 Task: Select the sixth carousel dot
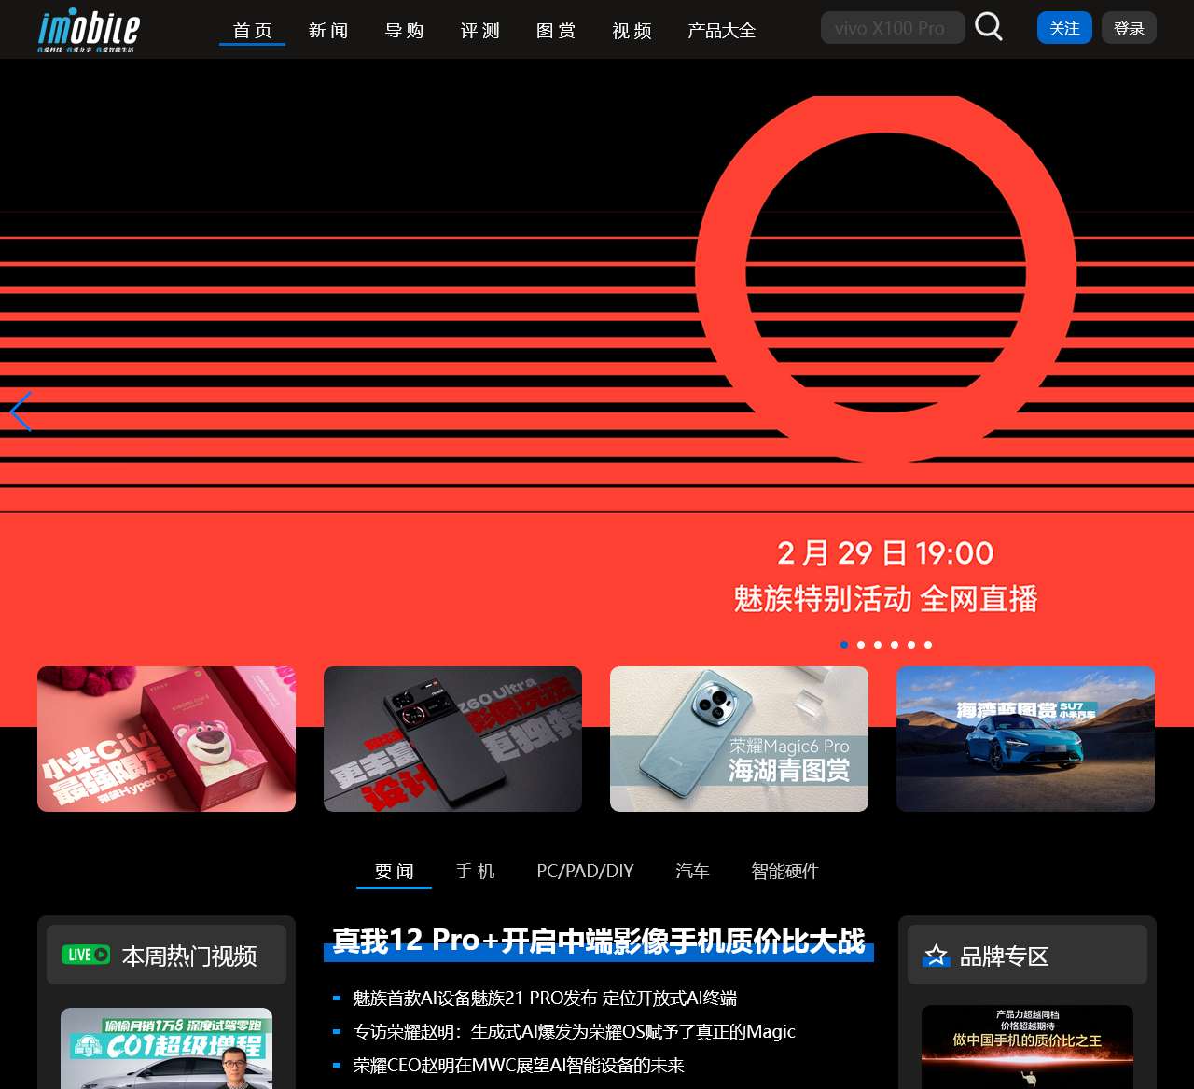[928, 645]
